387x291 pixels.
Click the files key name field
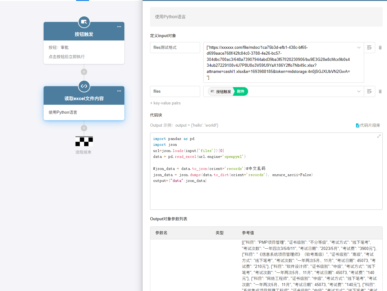(175, 91)
